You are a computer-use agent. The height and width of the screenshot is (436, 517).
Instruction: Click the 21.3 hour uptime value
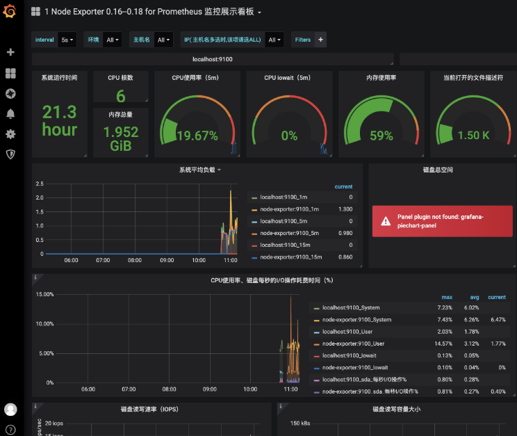click(x=59, y=120)
